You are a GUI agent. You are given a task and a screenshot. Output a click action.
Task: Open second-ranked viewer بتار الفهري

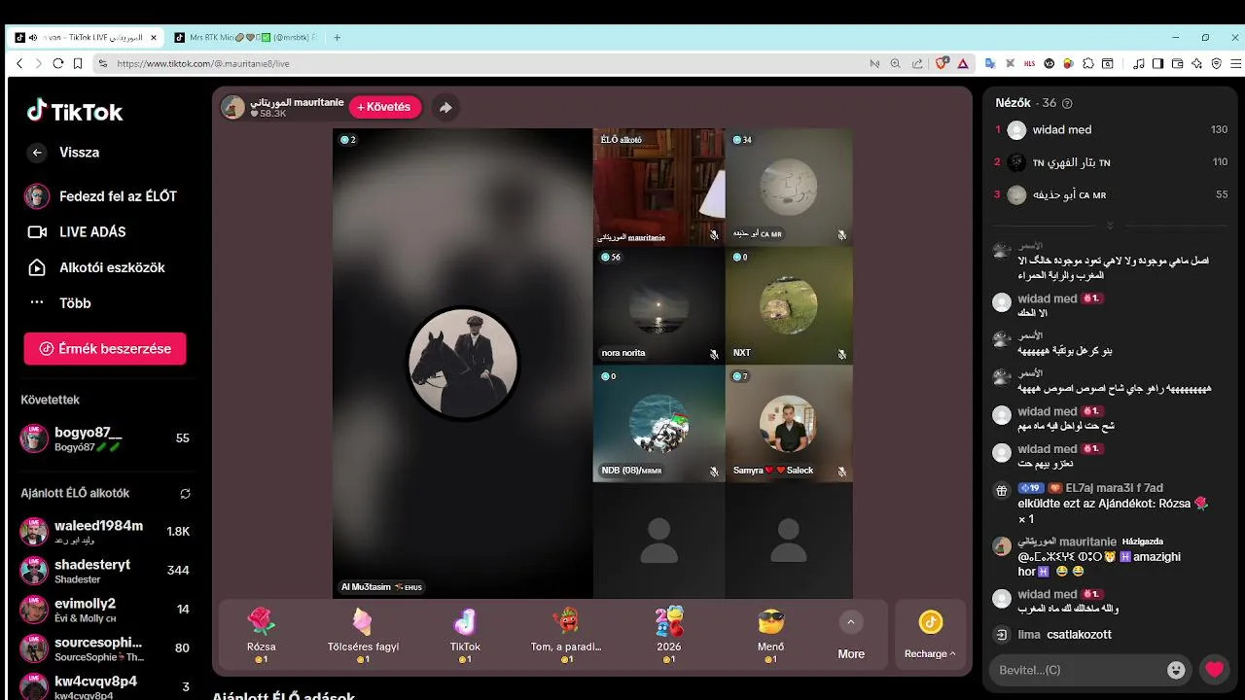click(x=1111, y=162)
